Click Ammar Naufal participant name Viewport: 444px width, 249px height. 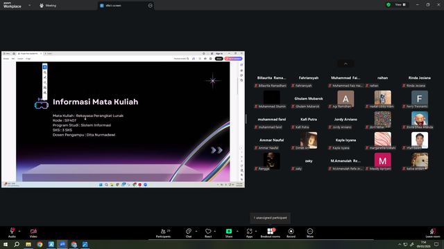[271, 140]
